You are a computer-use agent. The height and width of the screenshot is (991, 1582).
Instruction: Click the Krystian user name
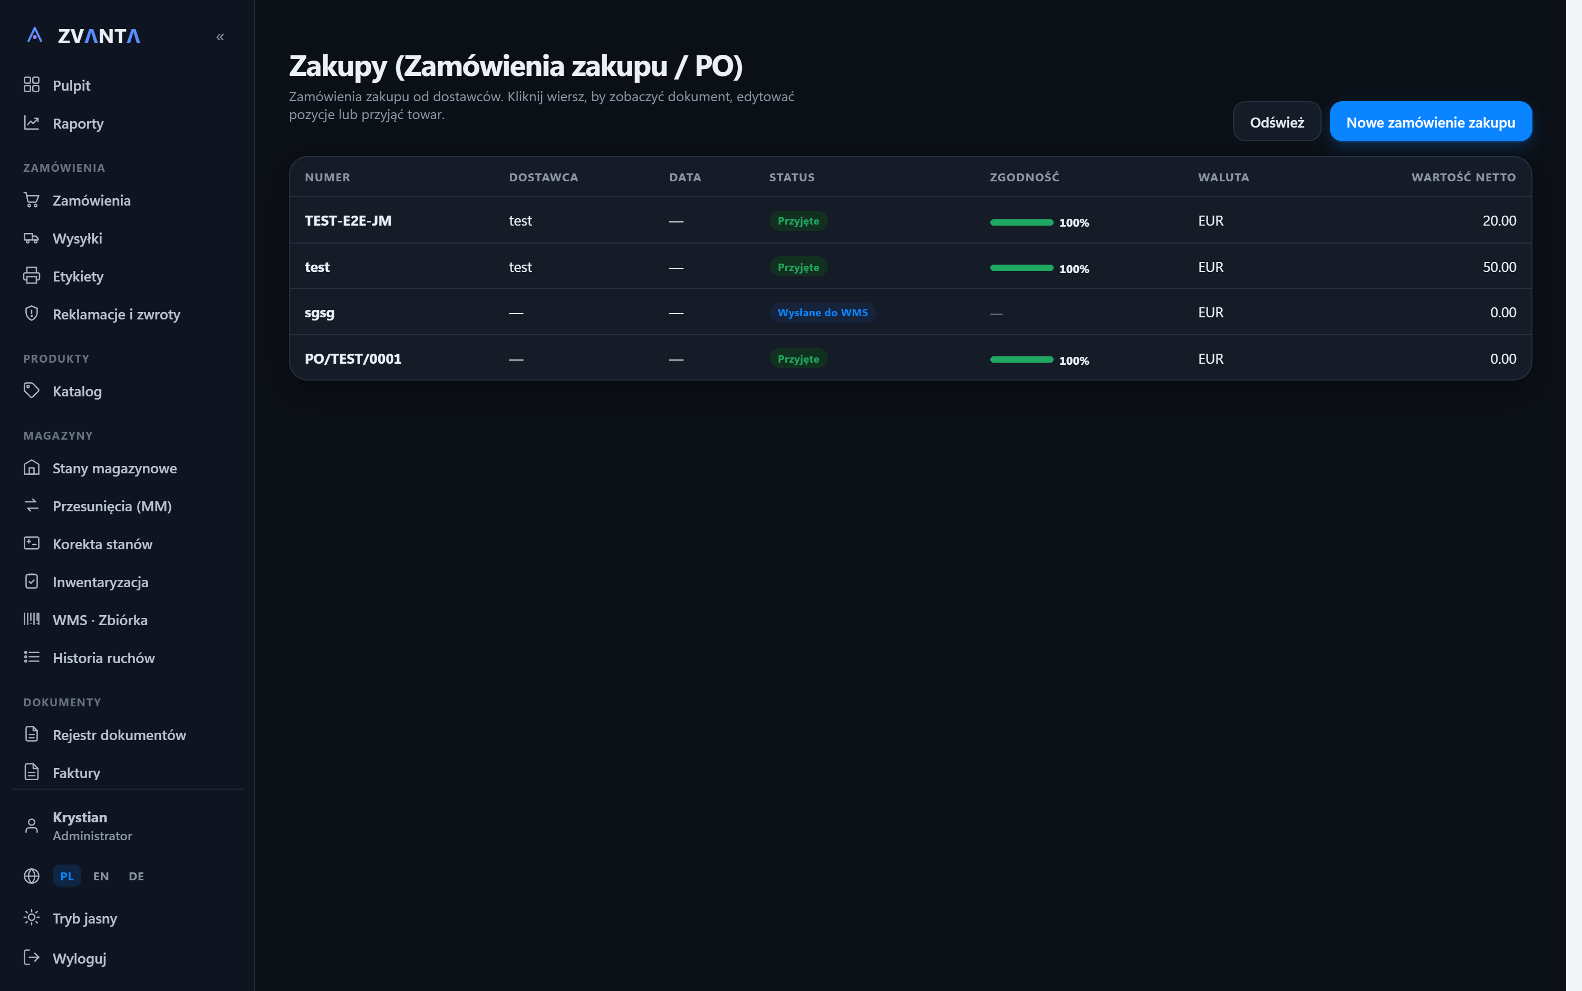point(80,818)
